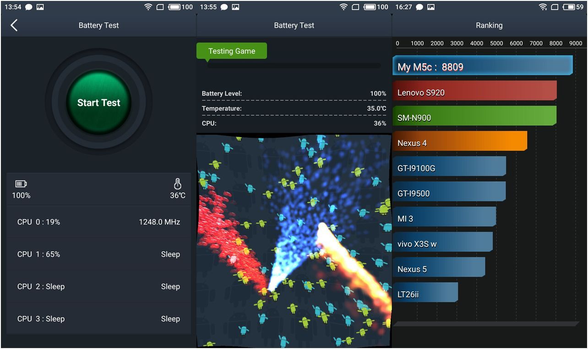588x349 pixels.
Task: Click the thermometer icon above 36°C
Action: point(178,184)
